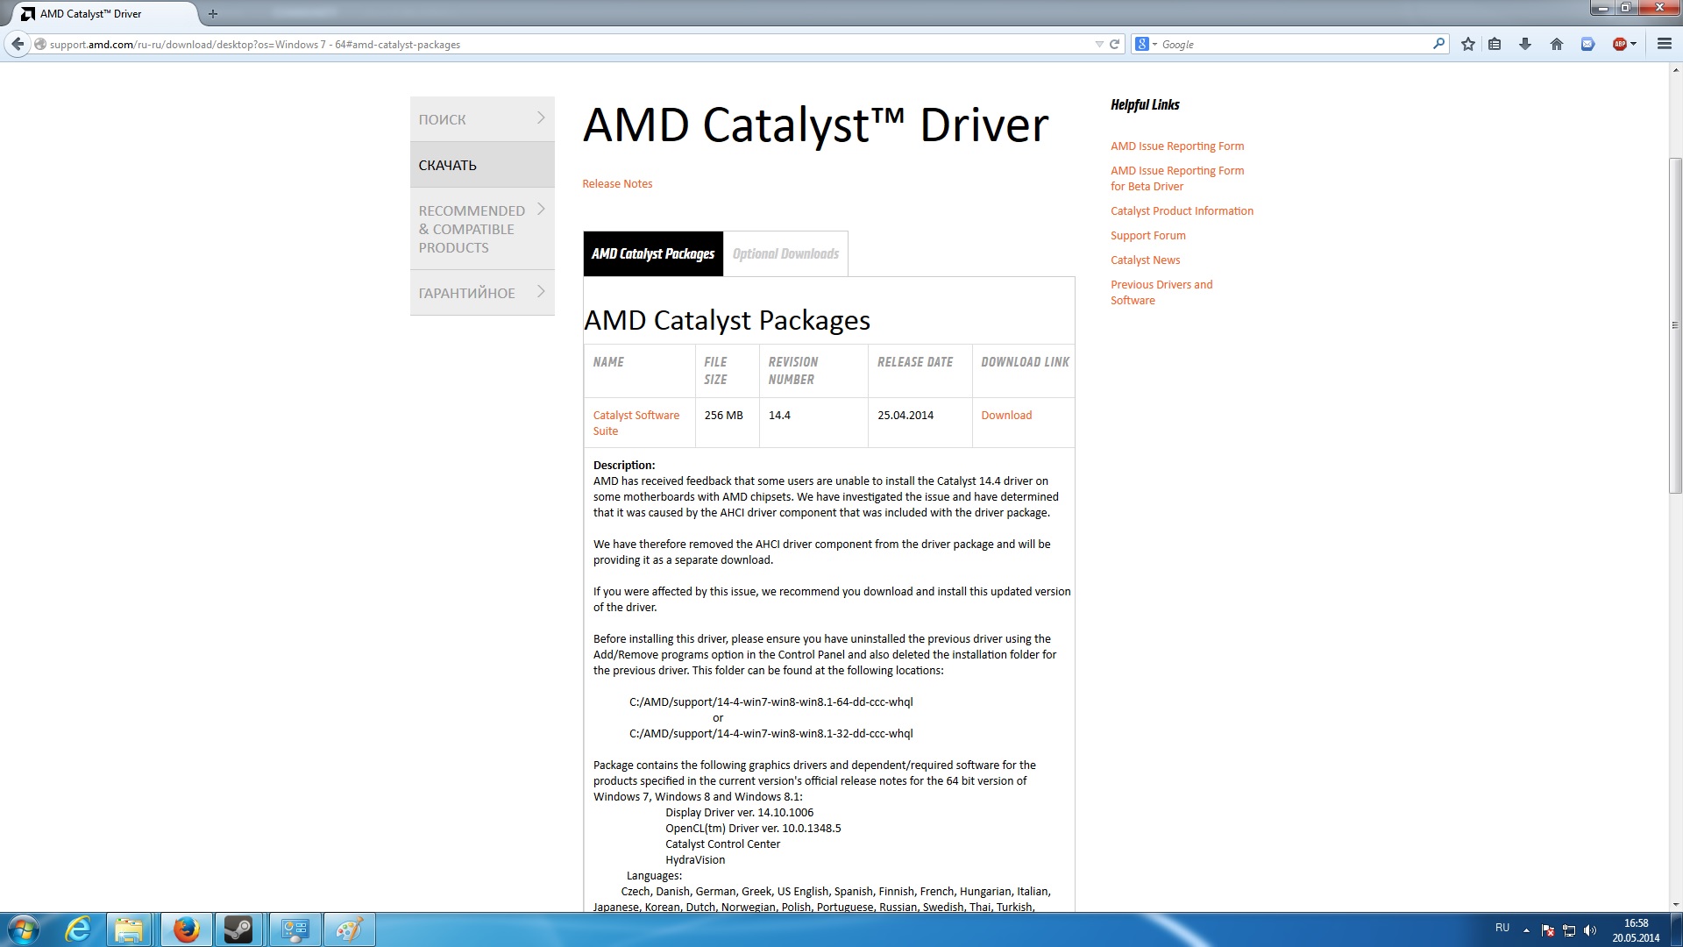
Task: Focus the Google search input field
Action: point(1296,44)
